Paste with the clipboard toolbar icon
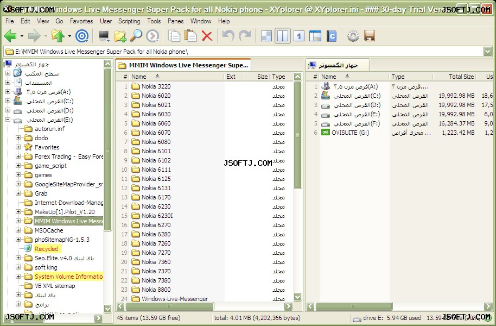 coord(190,36)
